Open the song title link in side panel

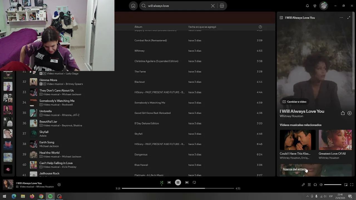(x=302, y=111)
